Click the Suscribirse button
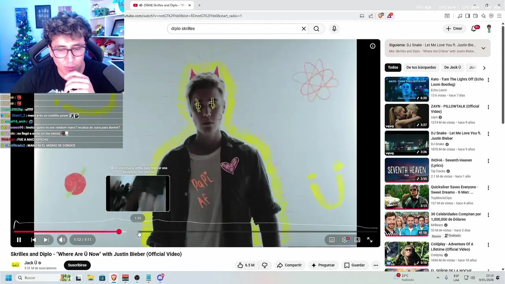Image resolution: width=505 pixels, height=284 pixels. [x=77, y=265]
